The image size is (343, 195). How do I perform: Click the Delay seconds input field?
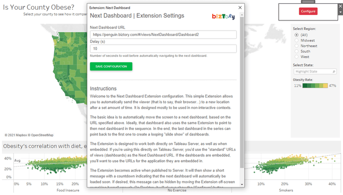[163, 49]
